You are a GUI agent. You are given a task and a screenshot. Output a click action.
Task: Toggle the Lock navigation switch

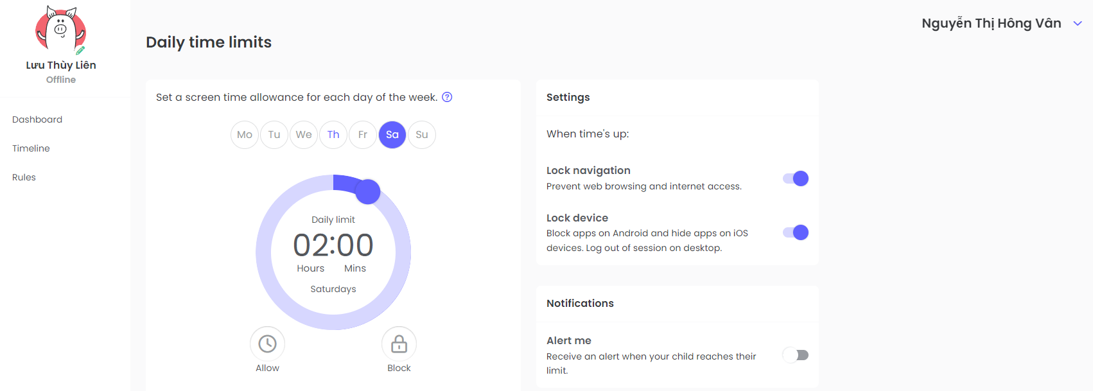tap(796, 178)
